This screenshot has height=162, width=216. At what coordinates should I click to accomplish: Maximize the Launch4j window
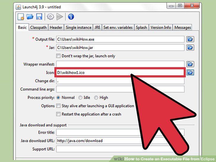click(x=180, y=6)
